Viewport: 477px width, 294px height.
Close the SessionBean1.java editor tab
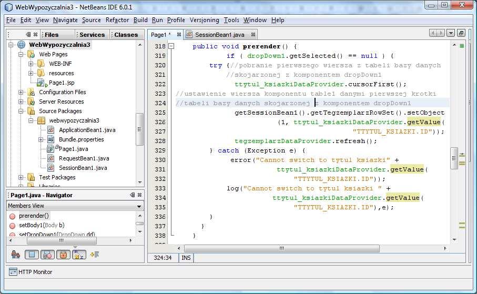tap(253, 34)
